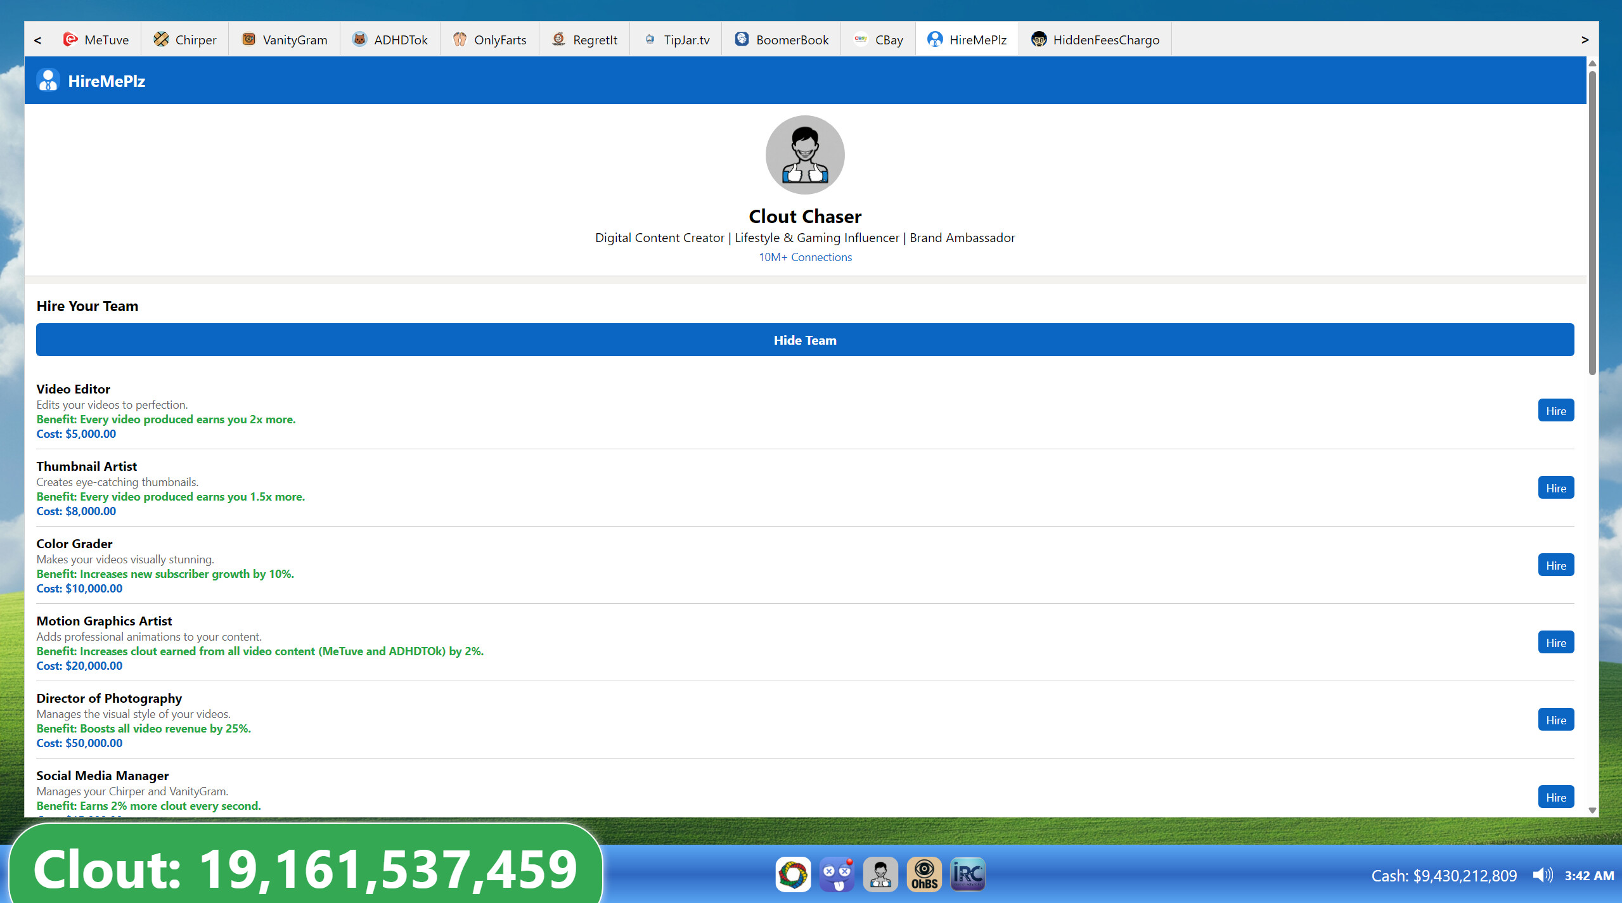The height and width of the screenshot is (903, 1622).
Task: Hire the Video Editor
Action: (x=1555, y=410)
